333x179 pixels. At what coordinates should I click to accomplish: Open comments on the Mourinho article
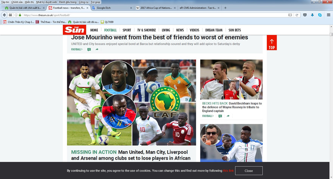point(89,50)
